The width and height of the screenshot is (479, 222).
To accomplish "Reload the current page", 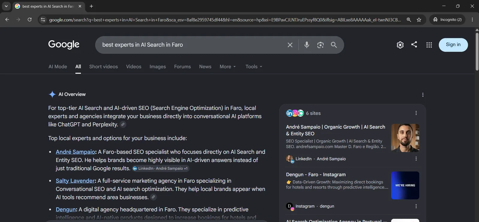I will 30,20.
